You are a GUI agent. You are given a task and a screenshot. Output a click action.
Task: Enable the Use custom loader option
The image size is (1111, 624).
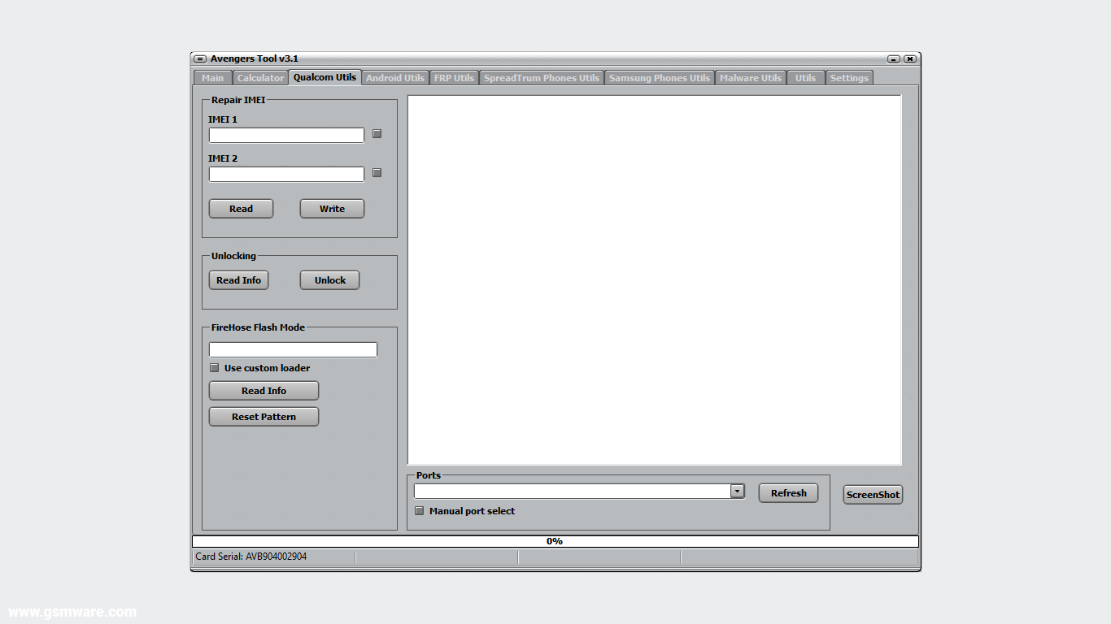click(214, 367)
